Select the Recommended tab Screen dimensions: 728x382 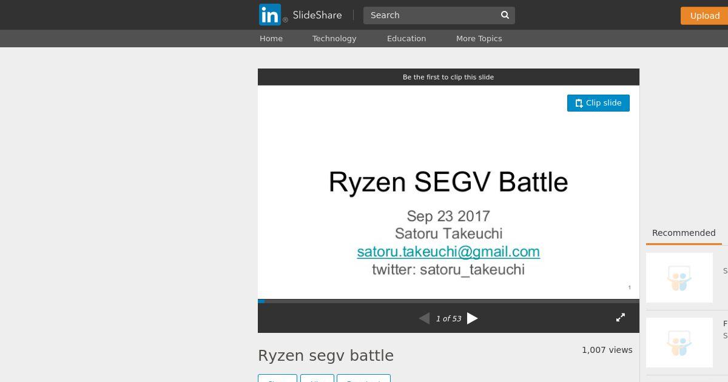coord(684,233)
